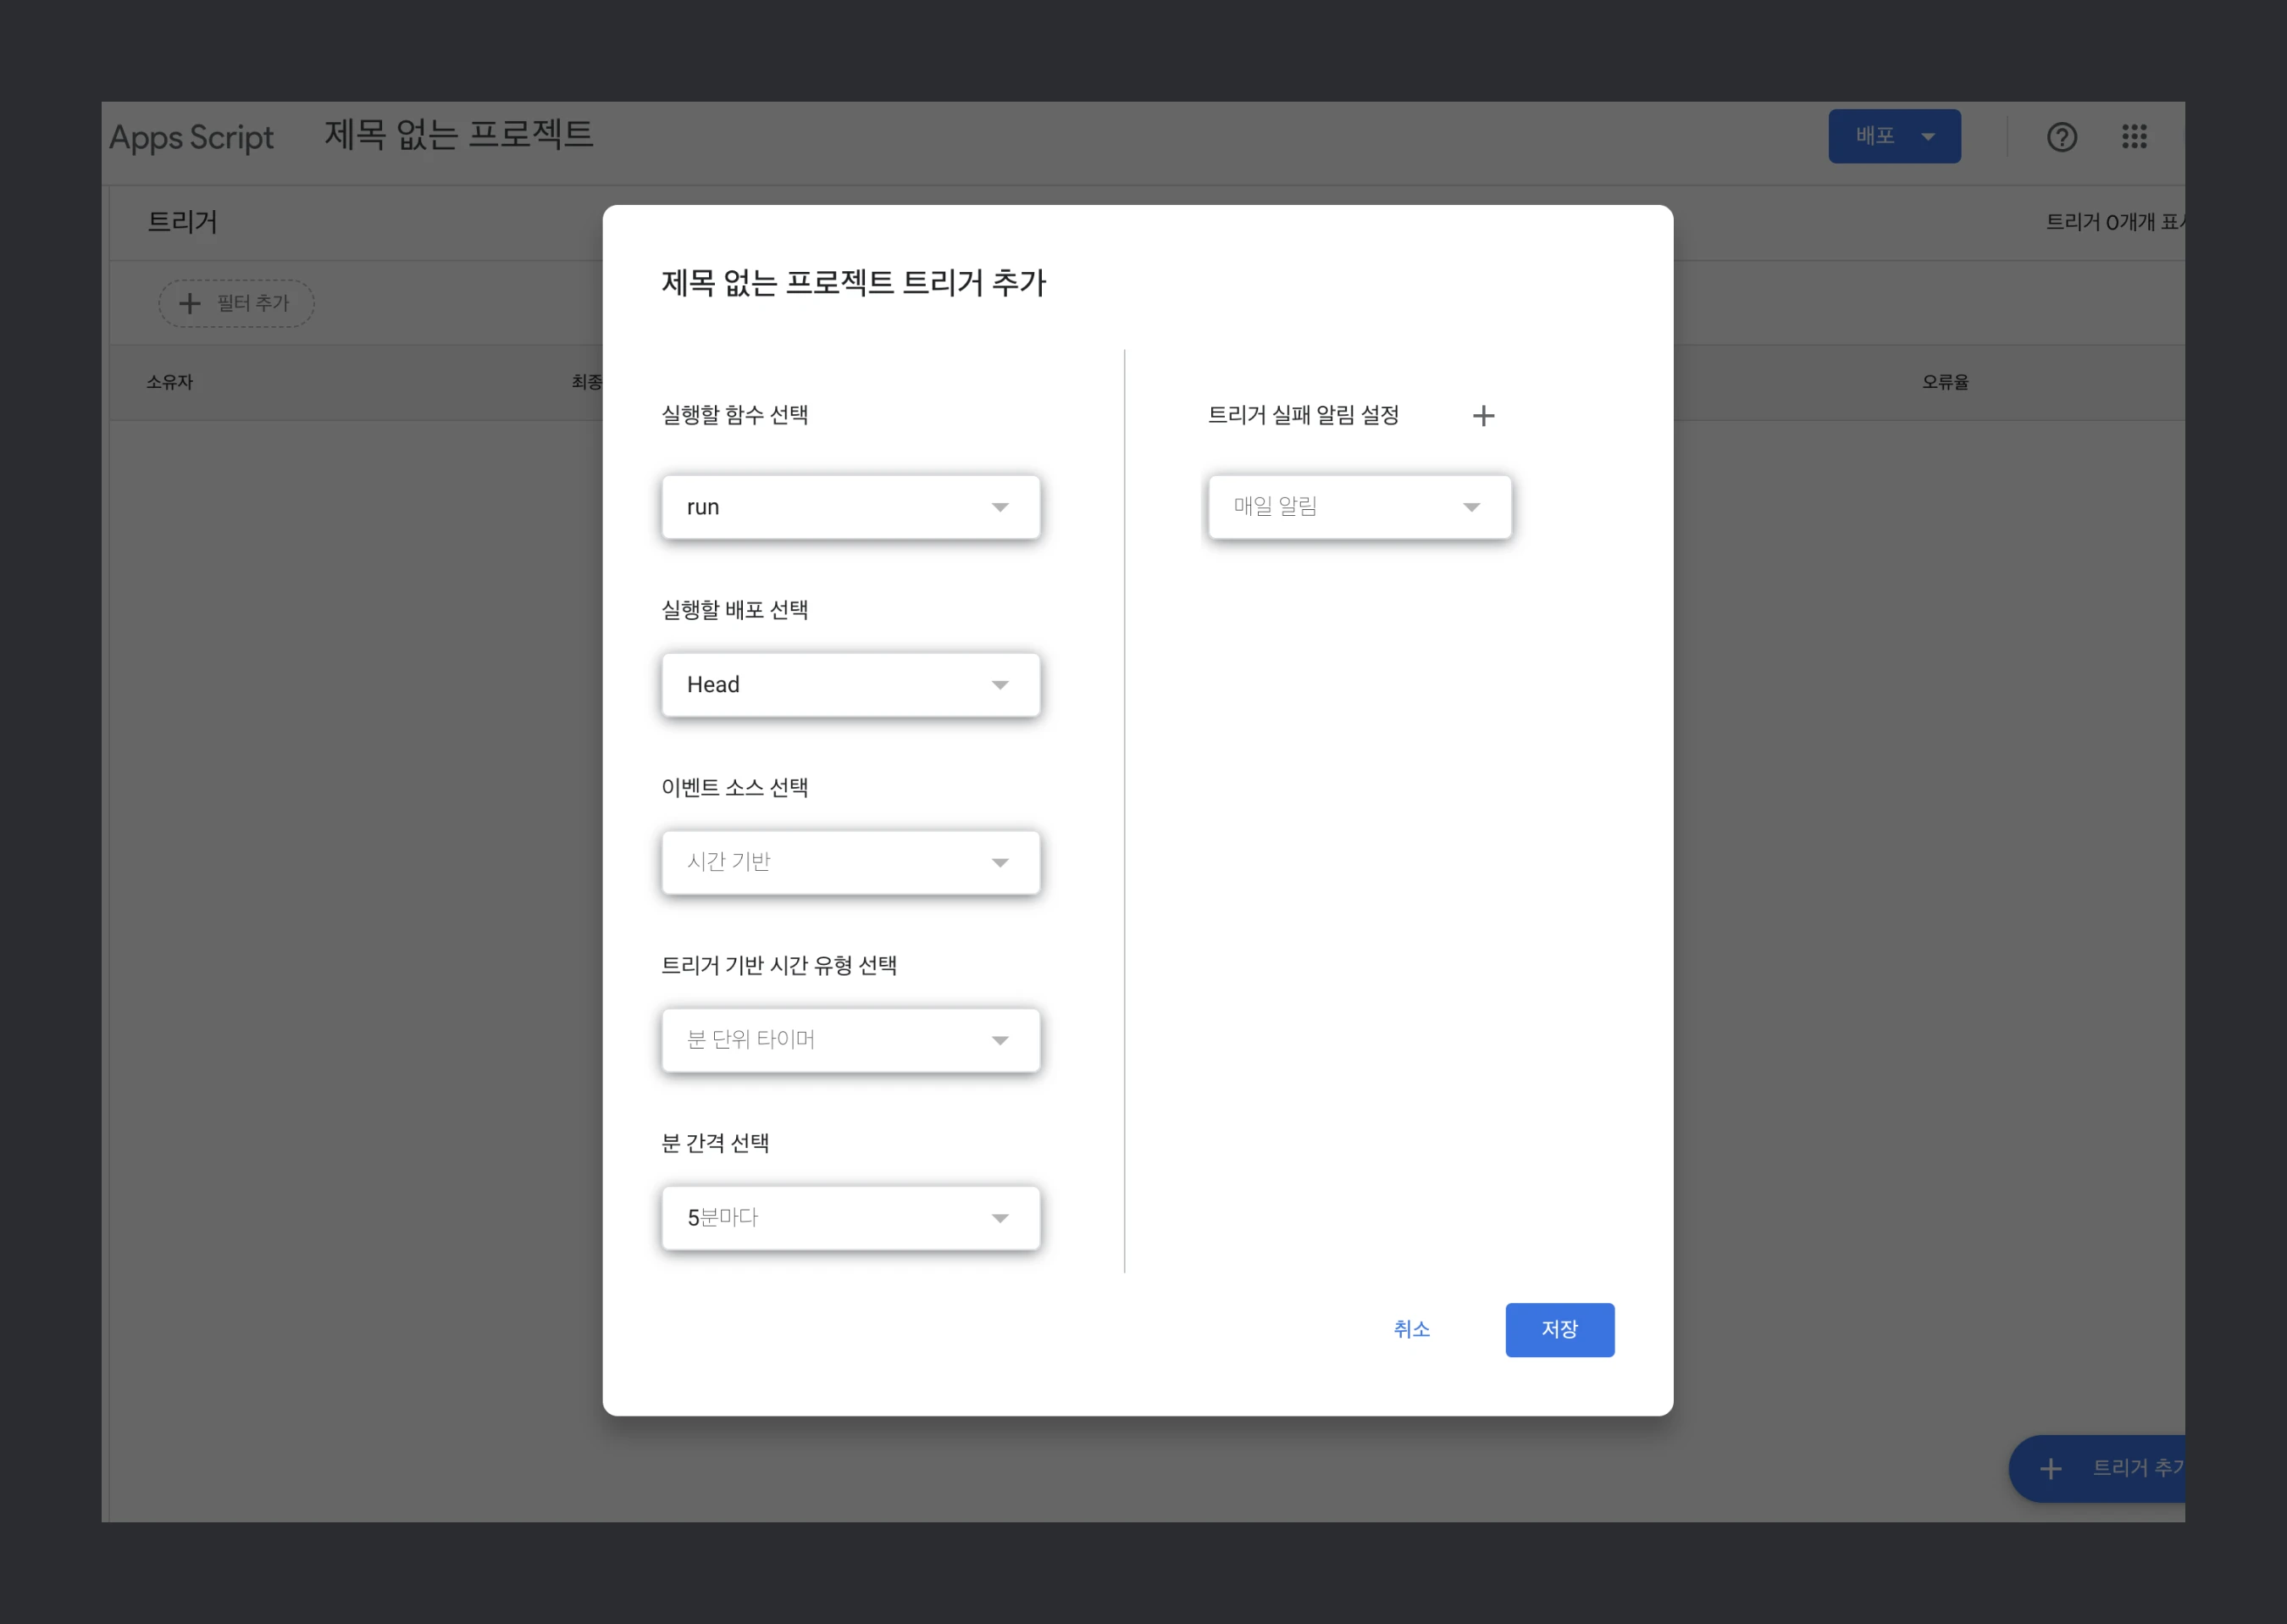This screenshot has height=1624, width=2287.
Task: Click the 제목 없는 프로젝트 project title
Action: point(459,134)
